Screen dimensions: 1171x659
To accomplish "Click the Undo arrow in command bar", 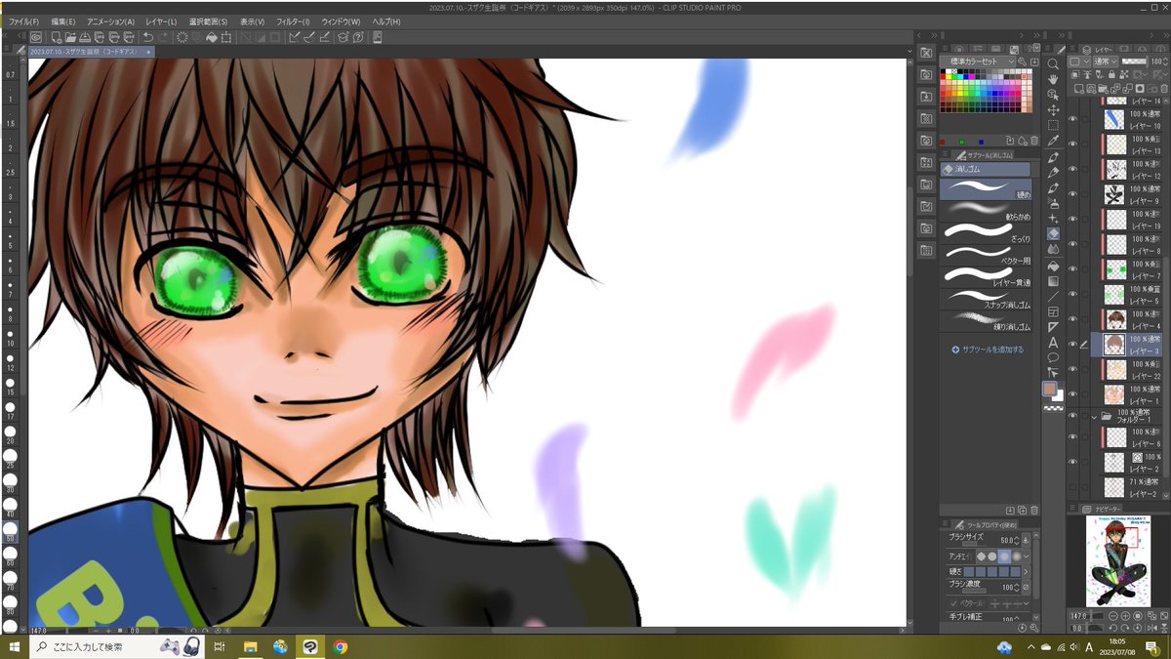I will click(148, 37).
